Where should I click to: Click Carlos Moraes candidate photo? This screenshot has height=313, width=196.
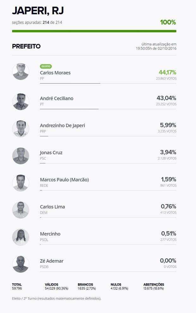tap(21, 71)
